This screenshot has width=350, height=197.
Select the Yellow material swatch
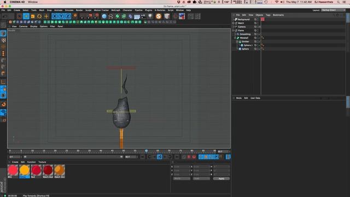tap(25, 171)
